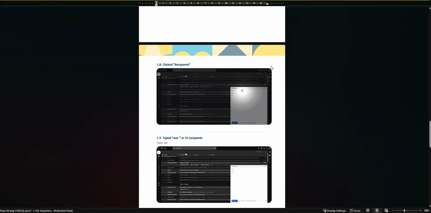The image size is (431, 213).
Task: Click the vertical scrollbar thumb
Action: (x=429, y=133)
